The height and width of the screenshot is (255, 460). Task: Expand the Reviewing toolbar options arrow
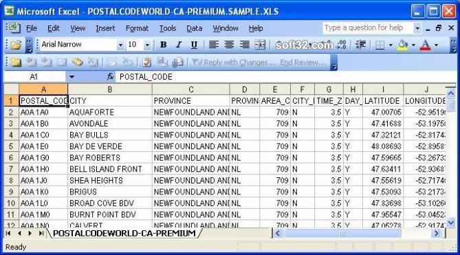click(x=333, y=63)
